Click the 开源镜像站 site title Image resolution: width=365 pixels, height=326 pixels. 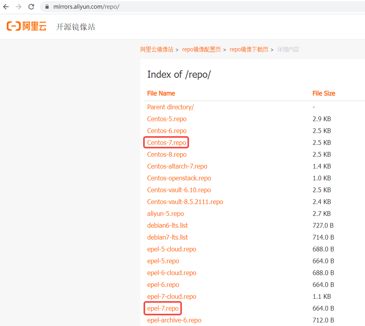pyautogui.click(x=76, y=27)
